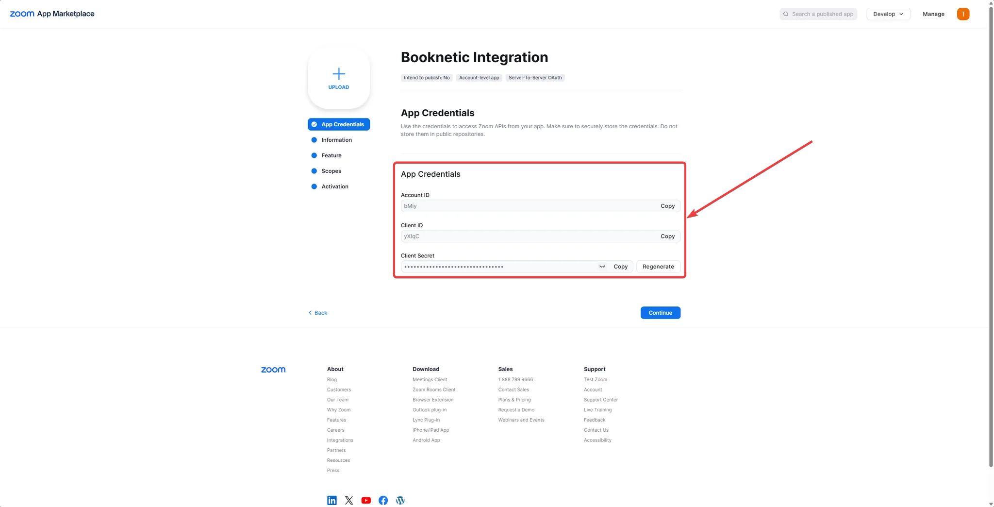Click the plus UPLOAD app icon

click(339, 78)
